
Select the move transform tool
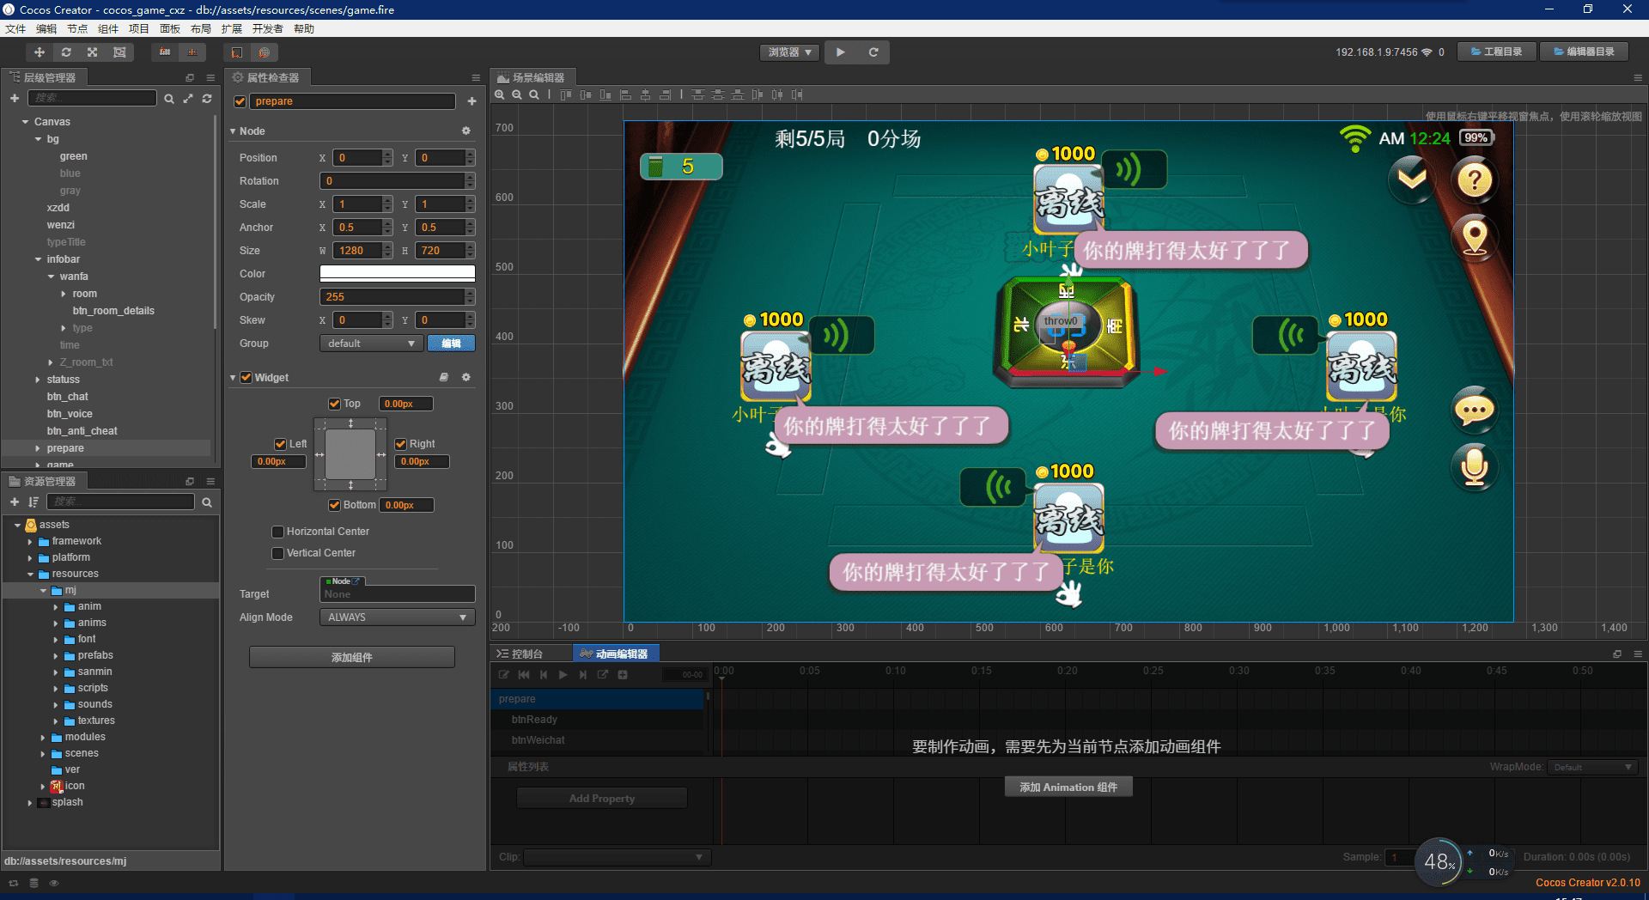point(40,52)
